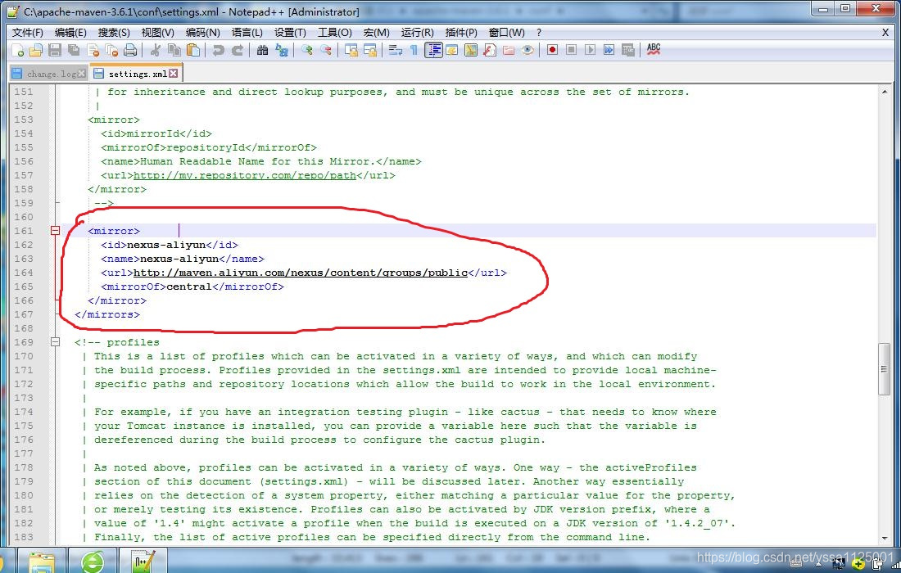Open the 搜索(S) menu
Viewport: 901px width, 573px height.
[113, 33]
